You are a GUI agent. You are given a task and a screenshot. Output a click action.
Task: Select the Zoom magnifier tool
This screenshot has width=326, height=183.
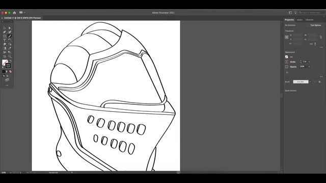(10, 56)
